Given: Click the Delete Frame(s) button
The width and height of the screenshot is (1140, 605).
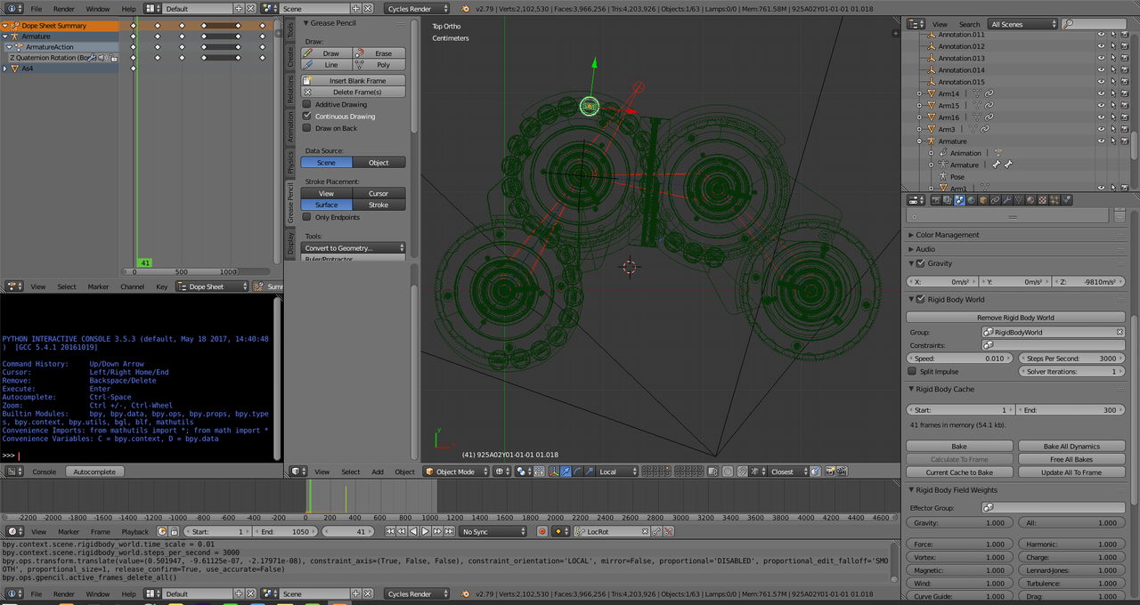Looking at the screenshot, I should [353, 92].
